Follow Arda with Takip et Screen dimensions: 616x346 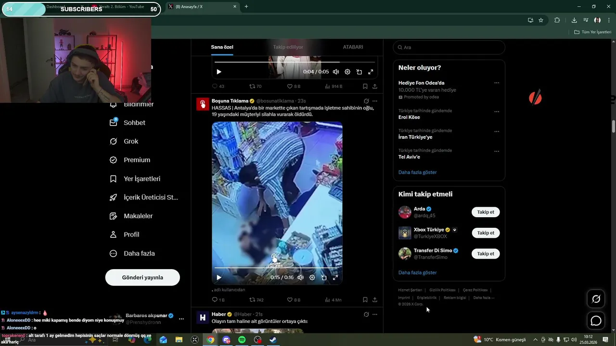(486, 212)
